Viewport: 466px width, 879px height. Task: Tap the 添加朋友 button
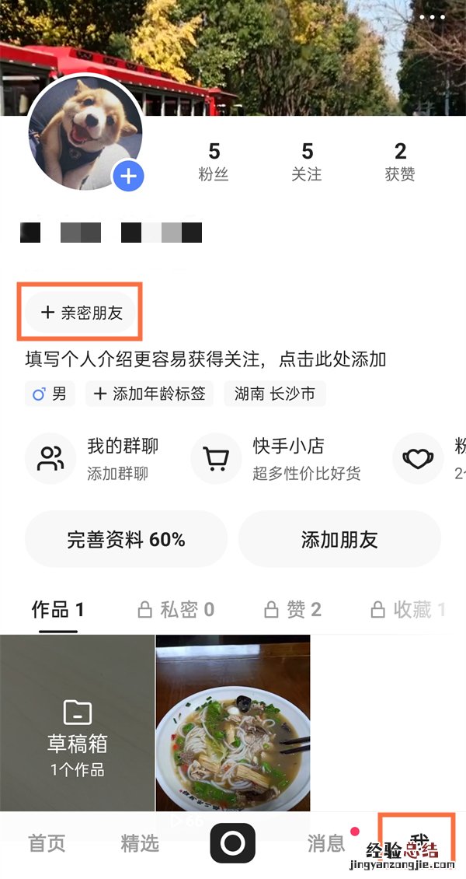[339, 539]
